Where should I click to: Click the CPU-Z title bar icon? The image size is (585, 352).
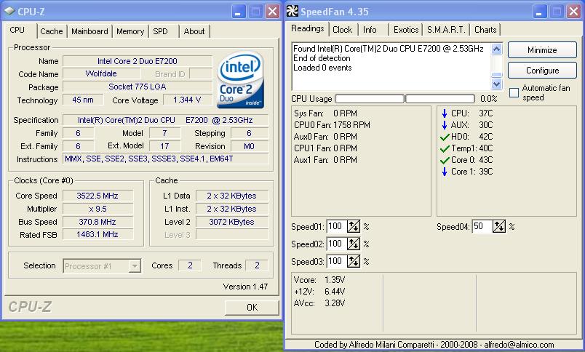(9, 11)
